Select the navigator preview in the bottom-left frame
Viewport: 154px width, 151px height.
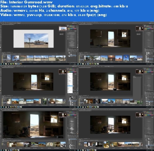[63, 115]
